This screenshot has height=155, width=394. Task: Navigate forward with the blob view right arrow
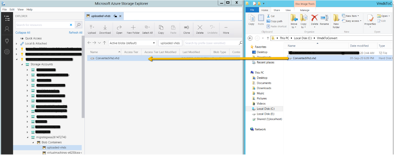pyautogui.click(x=94, y=43)
